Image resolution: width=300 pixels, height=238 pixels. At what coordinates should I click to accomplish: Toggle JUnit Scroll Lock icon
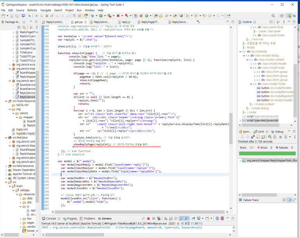point(263,137)
